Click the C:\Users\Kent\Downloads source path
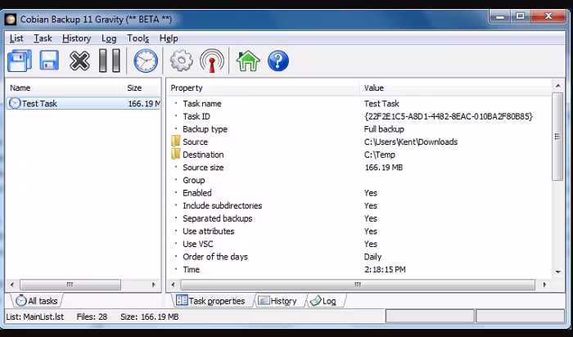The image size is (573, 337). click(x=411, y=142)
